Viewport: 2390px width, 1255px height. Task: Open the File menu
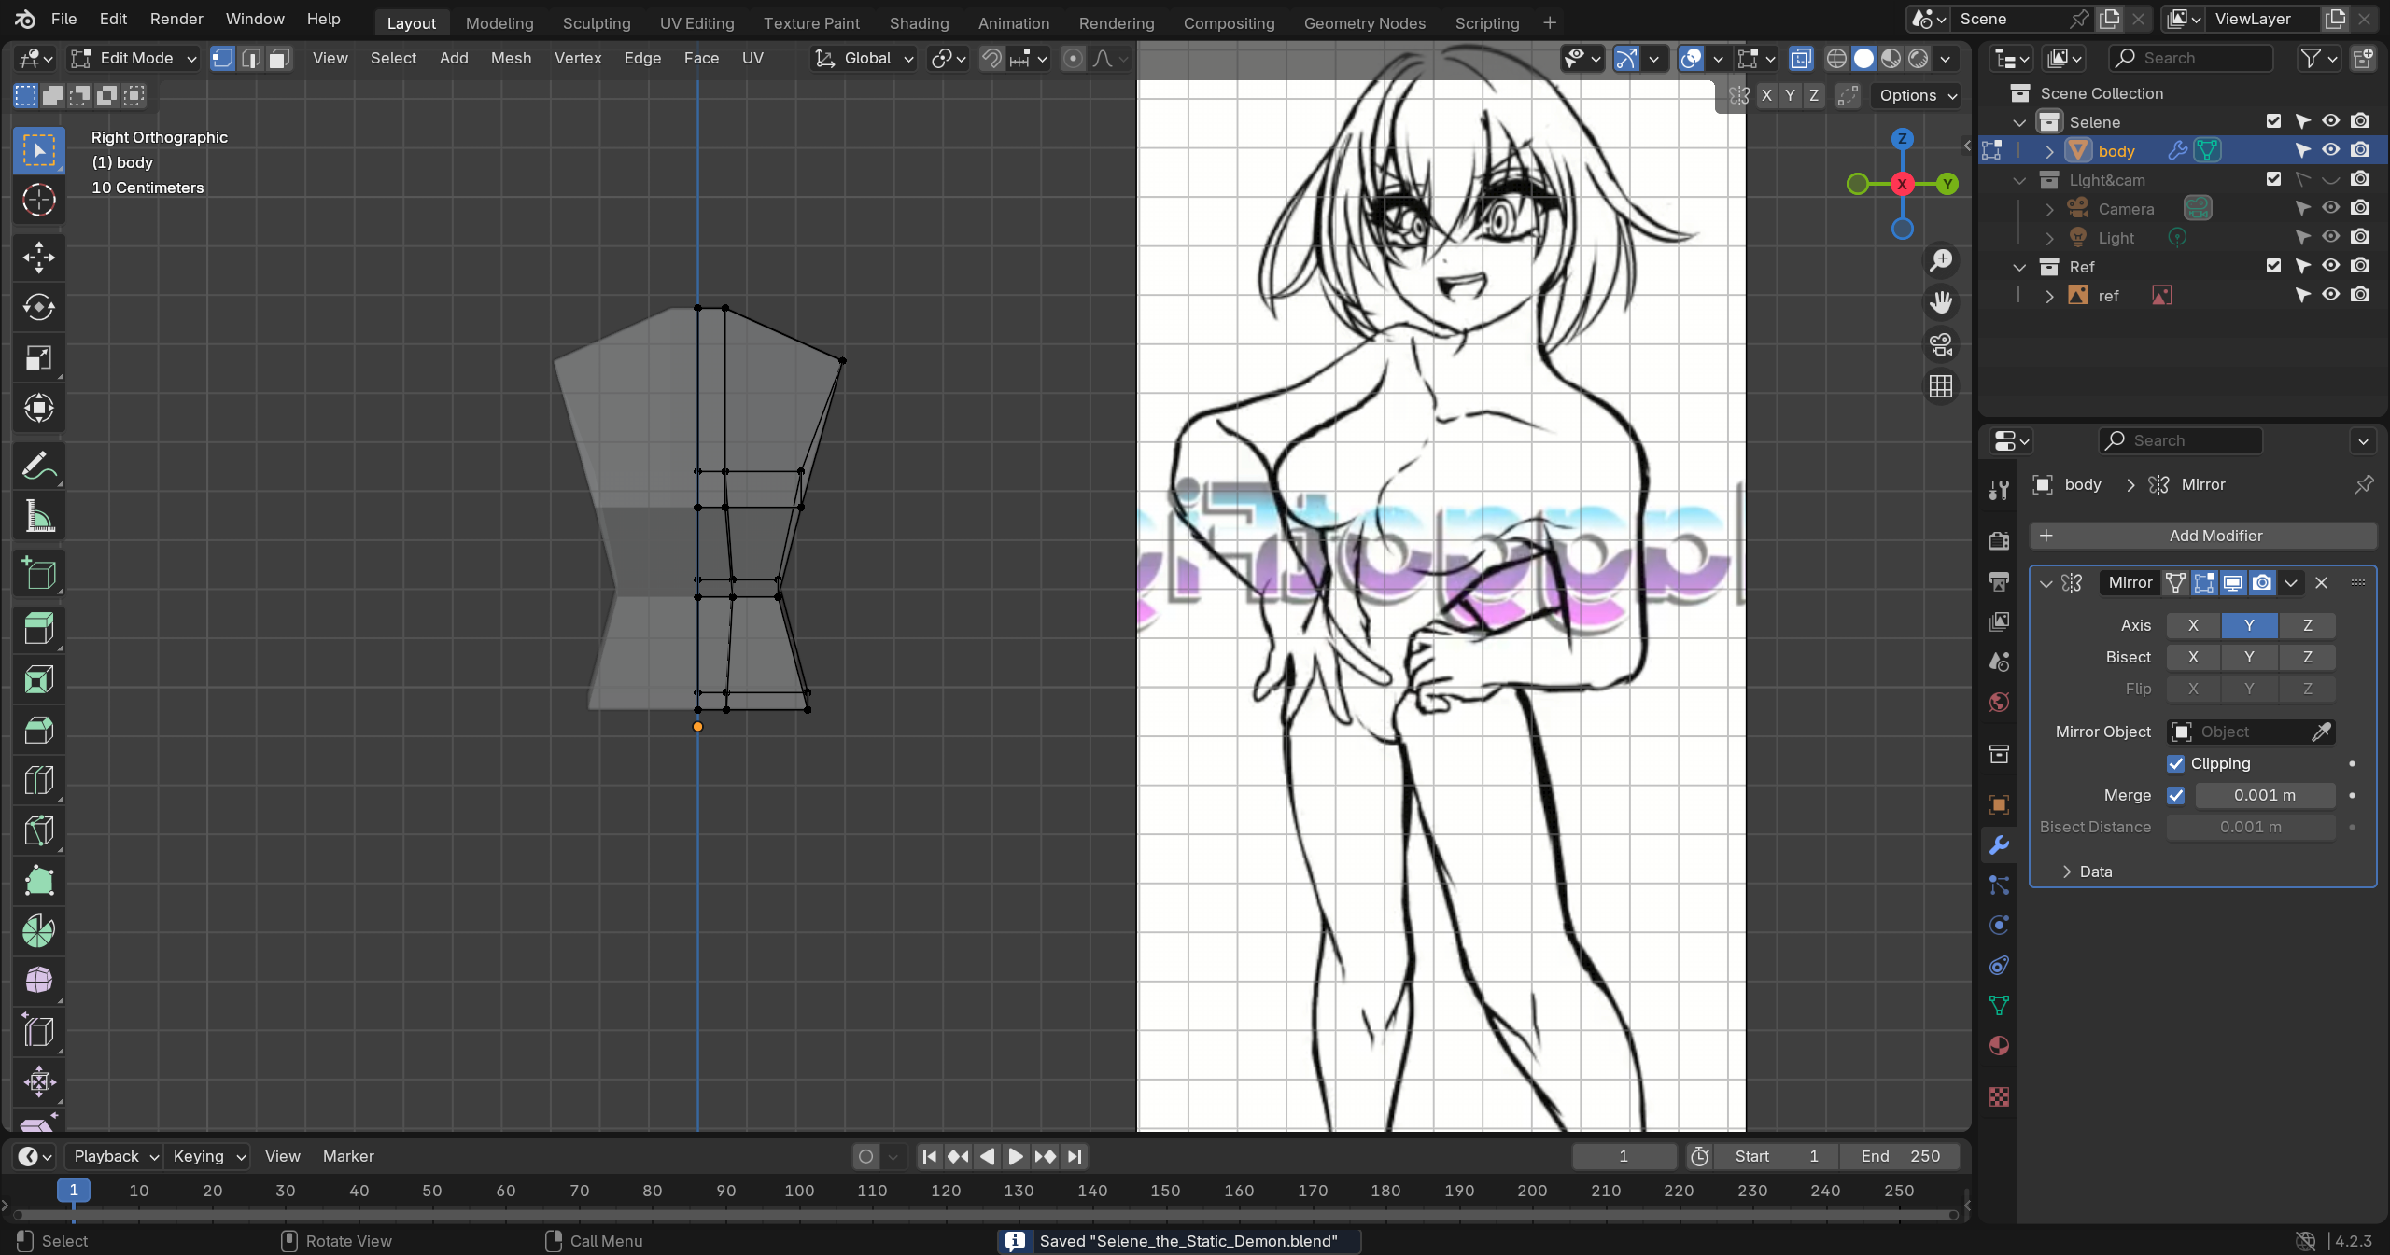pyautogui.click(x=63, y=19)
